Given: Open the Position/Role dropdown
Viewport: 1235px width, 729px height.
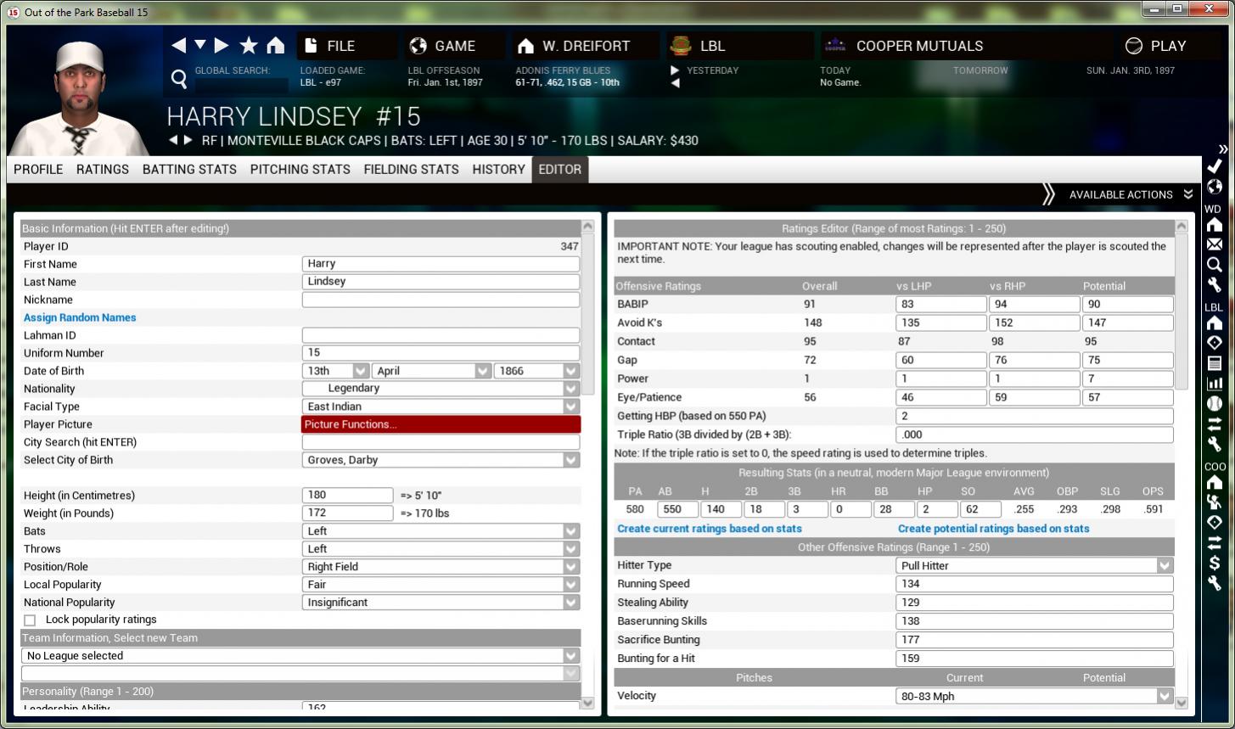Looking at the screenshot, I should tap(441, 567).
